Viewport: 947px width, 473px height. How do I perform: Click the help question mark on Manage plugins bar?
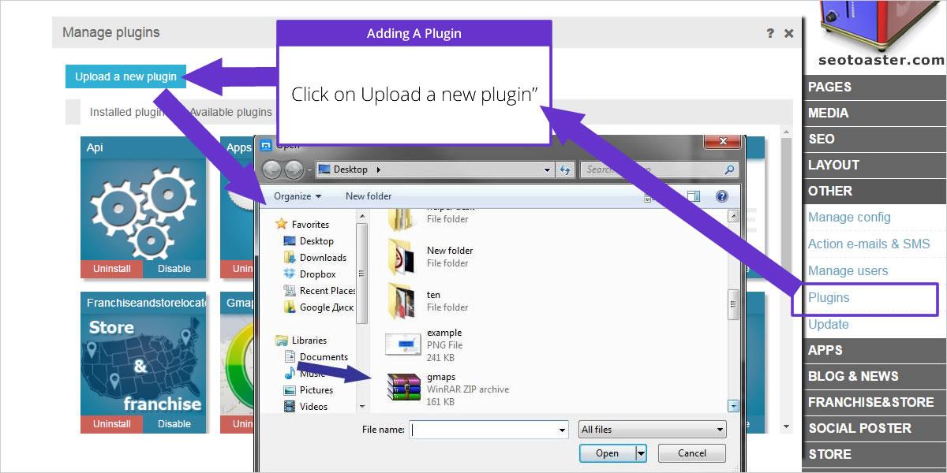click(771, 33)
